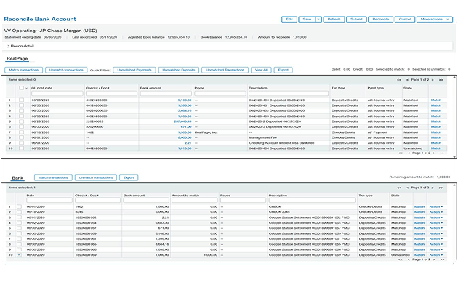Click Unmatch transactions in Bank section

[x=96, y=177]
